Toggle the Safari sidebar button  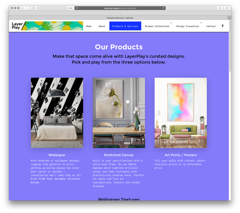[x=34, y=8]
